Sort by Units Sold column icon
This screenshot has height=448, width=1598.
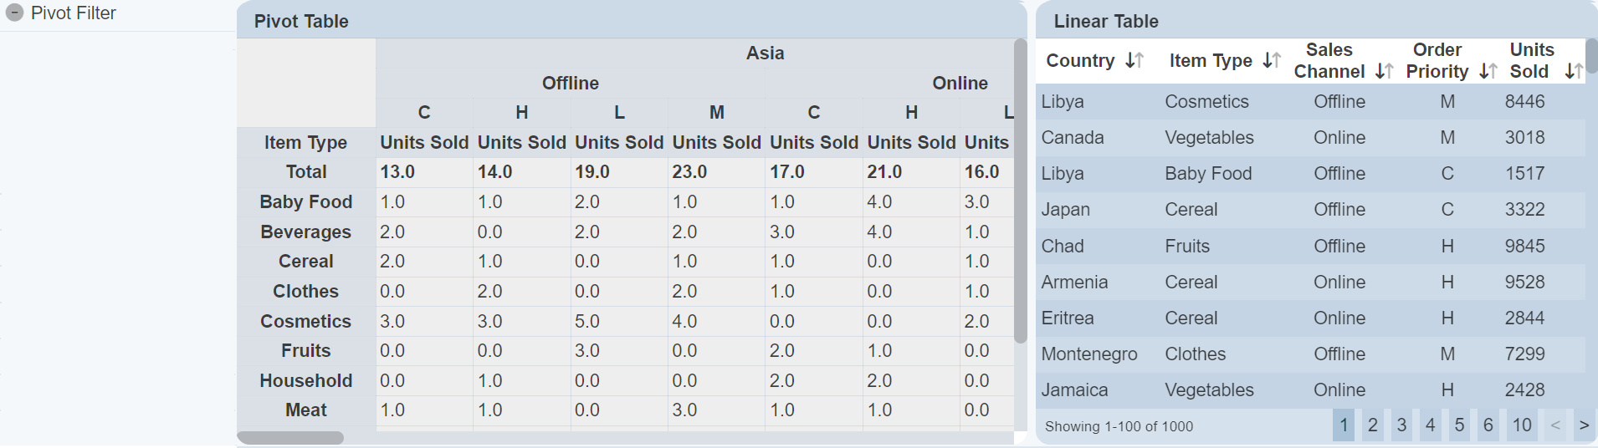click(1573, 71)
